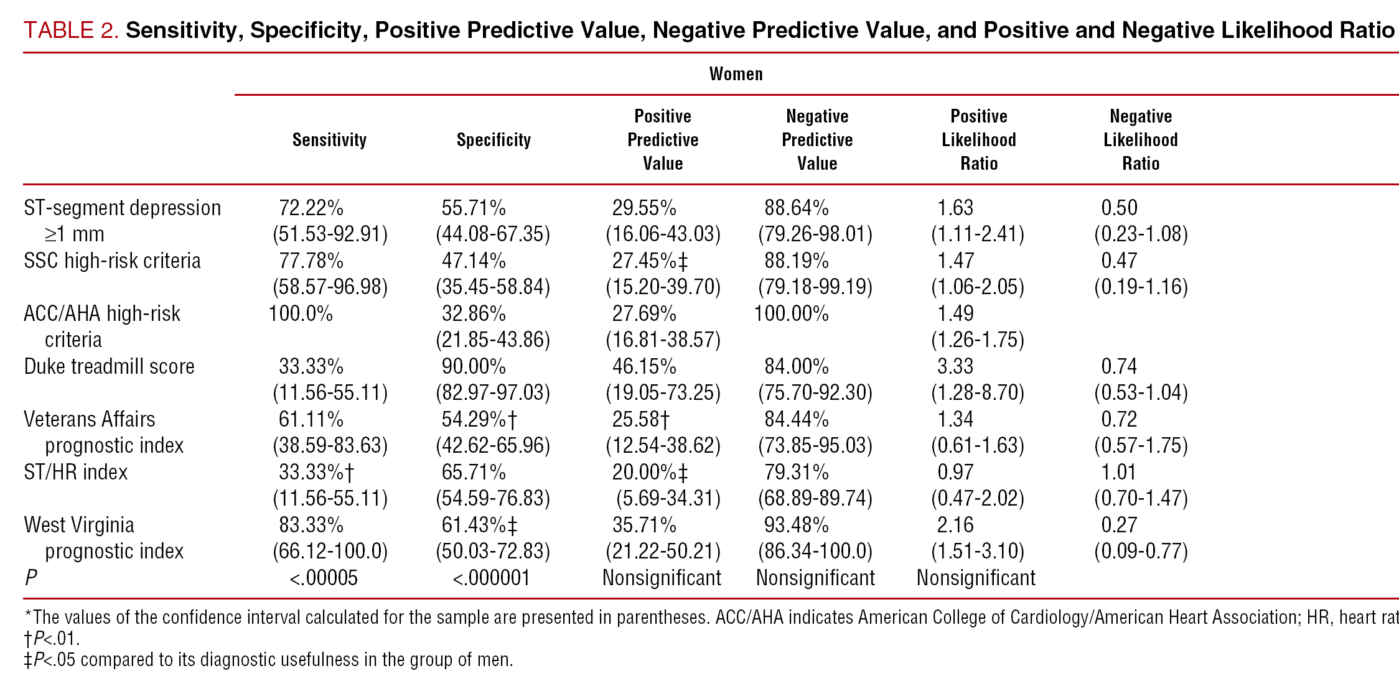Select the ACC/AHA high-risk row label
This screenshot has height=699, width=1399.
102,313
